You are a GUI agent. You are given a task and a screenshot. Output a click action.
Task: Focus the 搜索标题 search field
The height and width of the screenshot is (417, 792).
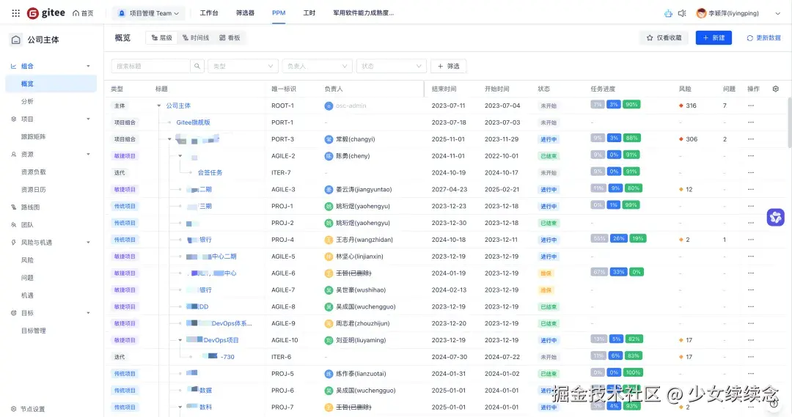[x=150, y=66]
